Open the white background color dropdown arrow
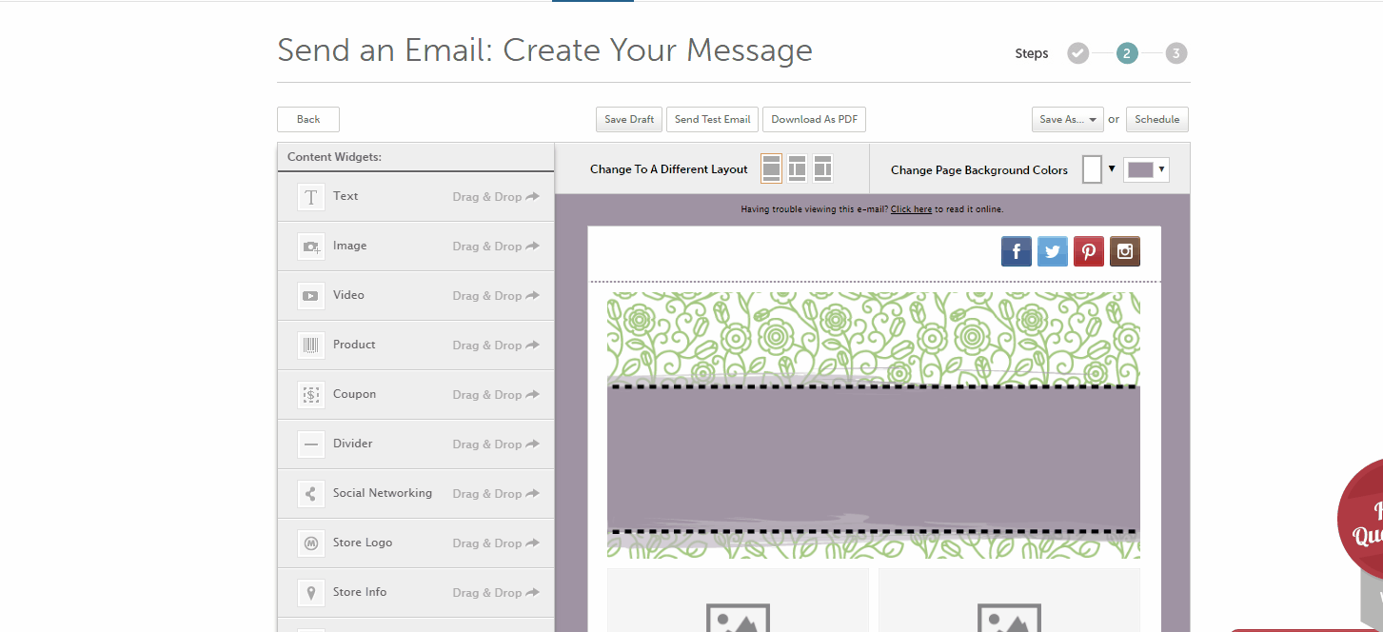The image size is (1383, 632). point(1111,168)
